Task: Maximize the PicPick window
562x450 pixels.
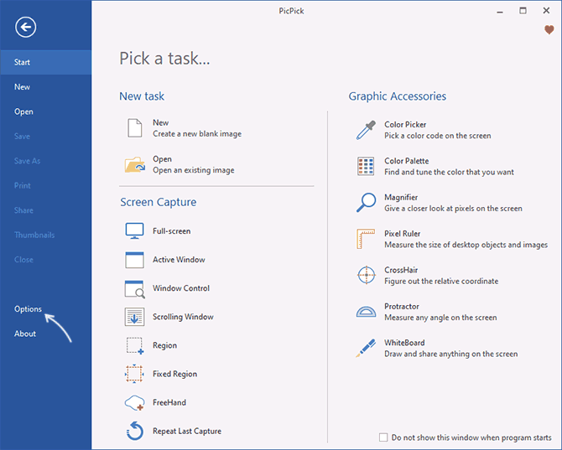Action: coord(523,11)
